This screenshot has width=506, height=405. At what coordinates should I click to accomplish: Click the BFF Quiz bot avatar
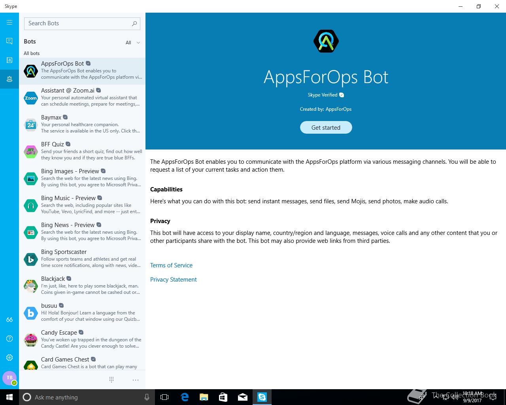(x=31, y=152)
